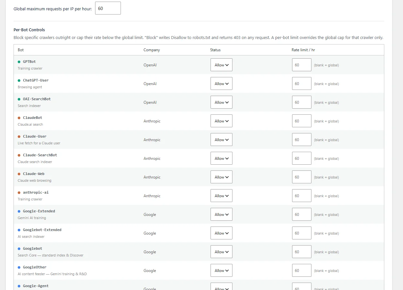The width and height of the screenshot is (403, 290).
Task: Click the Google-Agent bot name
Action: click(36, 286)
